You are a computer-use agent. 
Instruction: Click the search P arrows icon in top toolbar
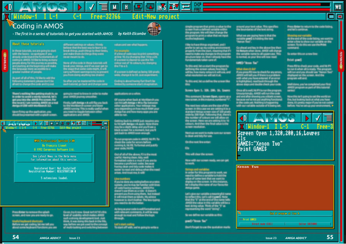(174, 7)
